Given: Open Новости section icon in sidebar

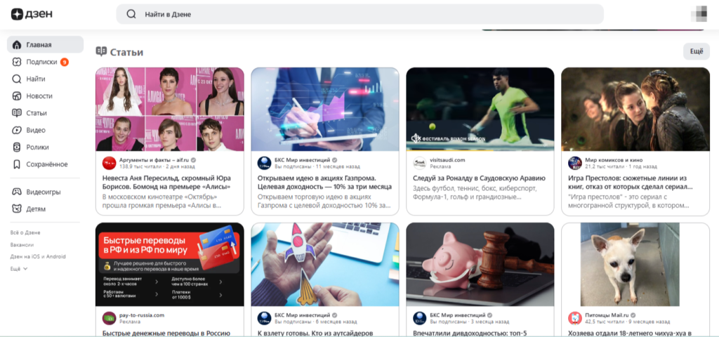Looking at the screenshot, I should point(17,95).
